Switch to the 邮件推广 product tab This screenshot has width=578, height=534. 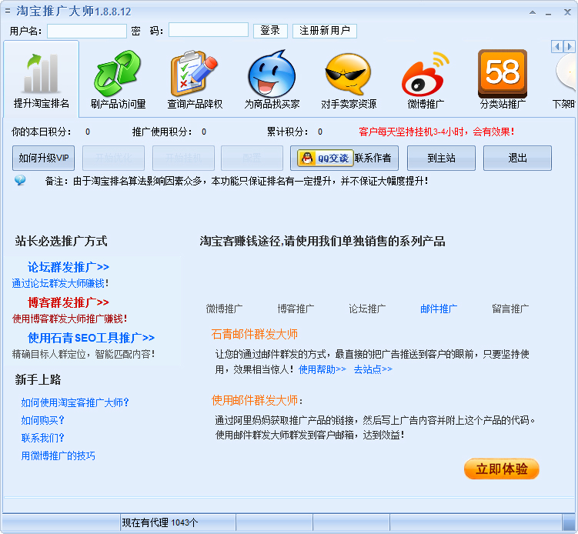(439, 309)
